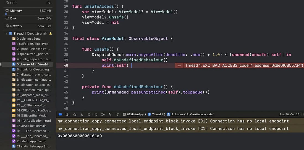Click the Thread 1 warning triangle icon
Viewport: 304px width, 150px height.
[51, 33]
